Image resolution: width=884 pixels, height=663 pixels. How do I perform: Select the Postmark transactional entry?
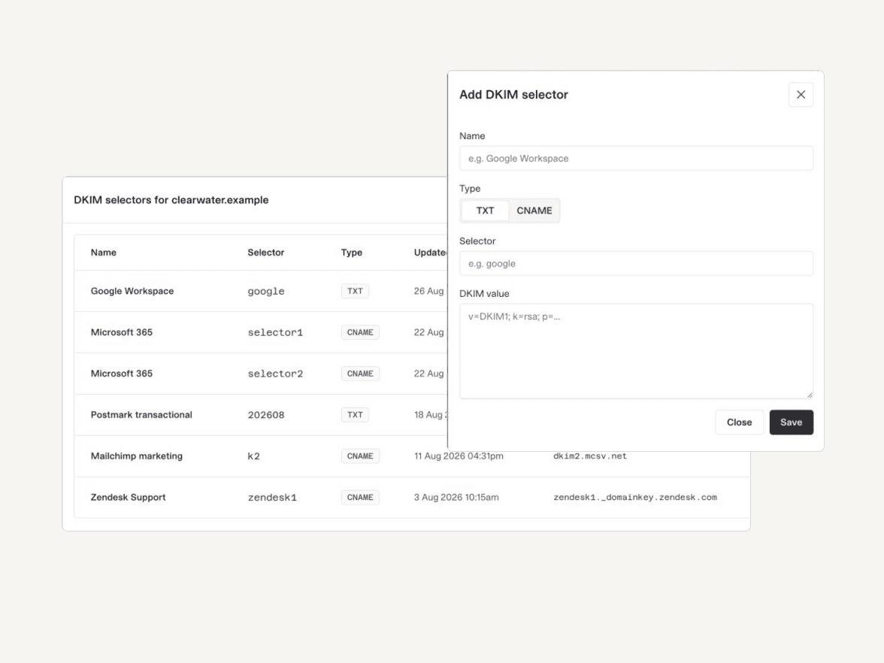click(261, 415)
